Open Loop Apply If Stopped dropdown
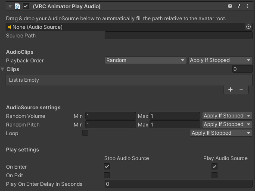 pos(221,133)
